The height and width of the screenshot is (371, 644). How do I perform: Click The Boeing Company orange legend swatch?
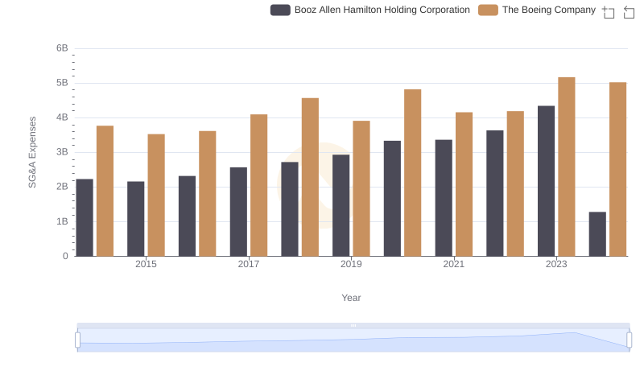[488, 10]
